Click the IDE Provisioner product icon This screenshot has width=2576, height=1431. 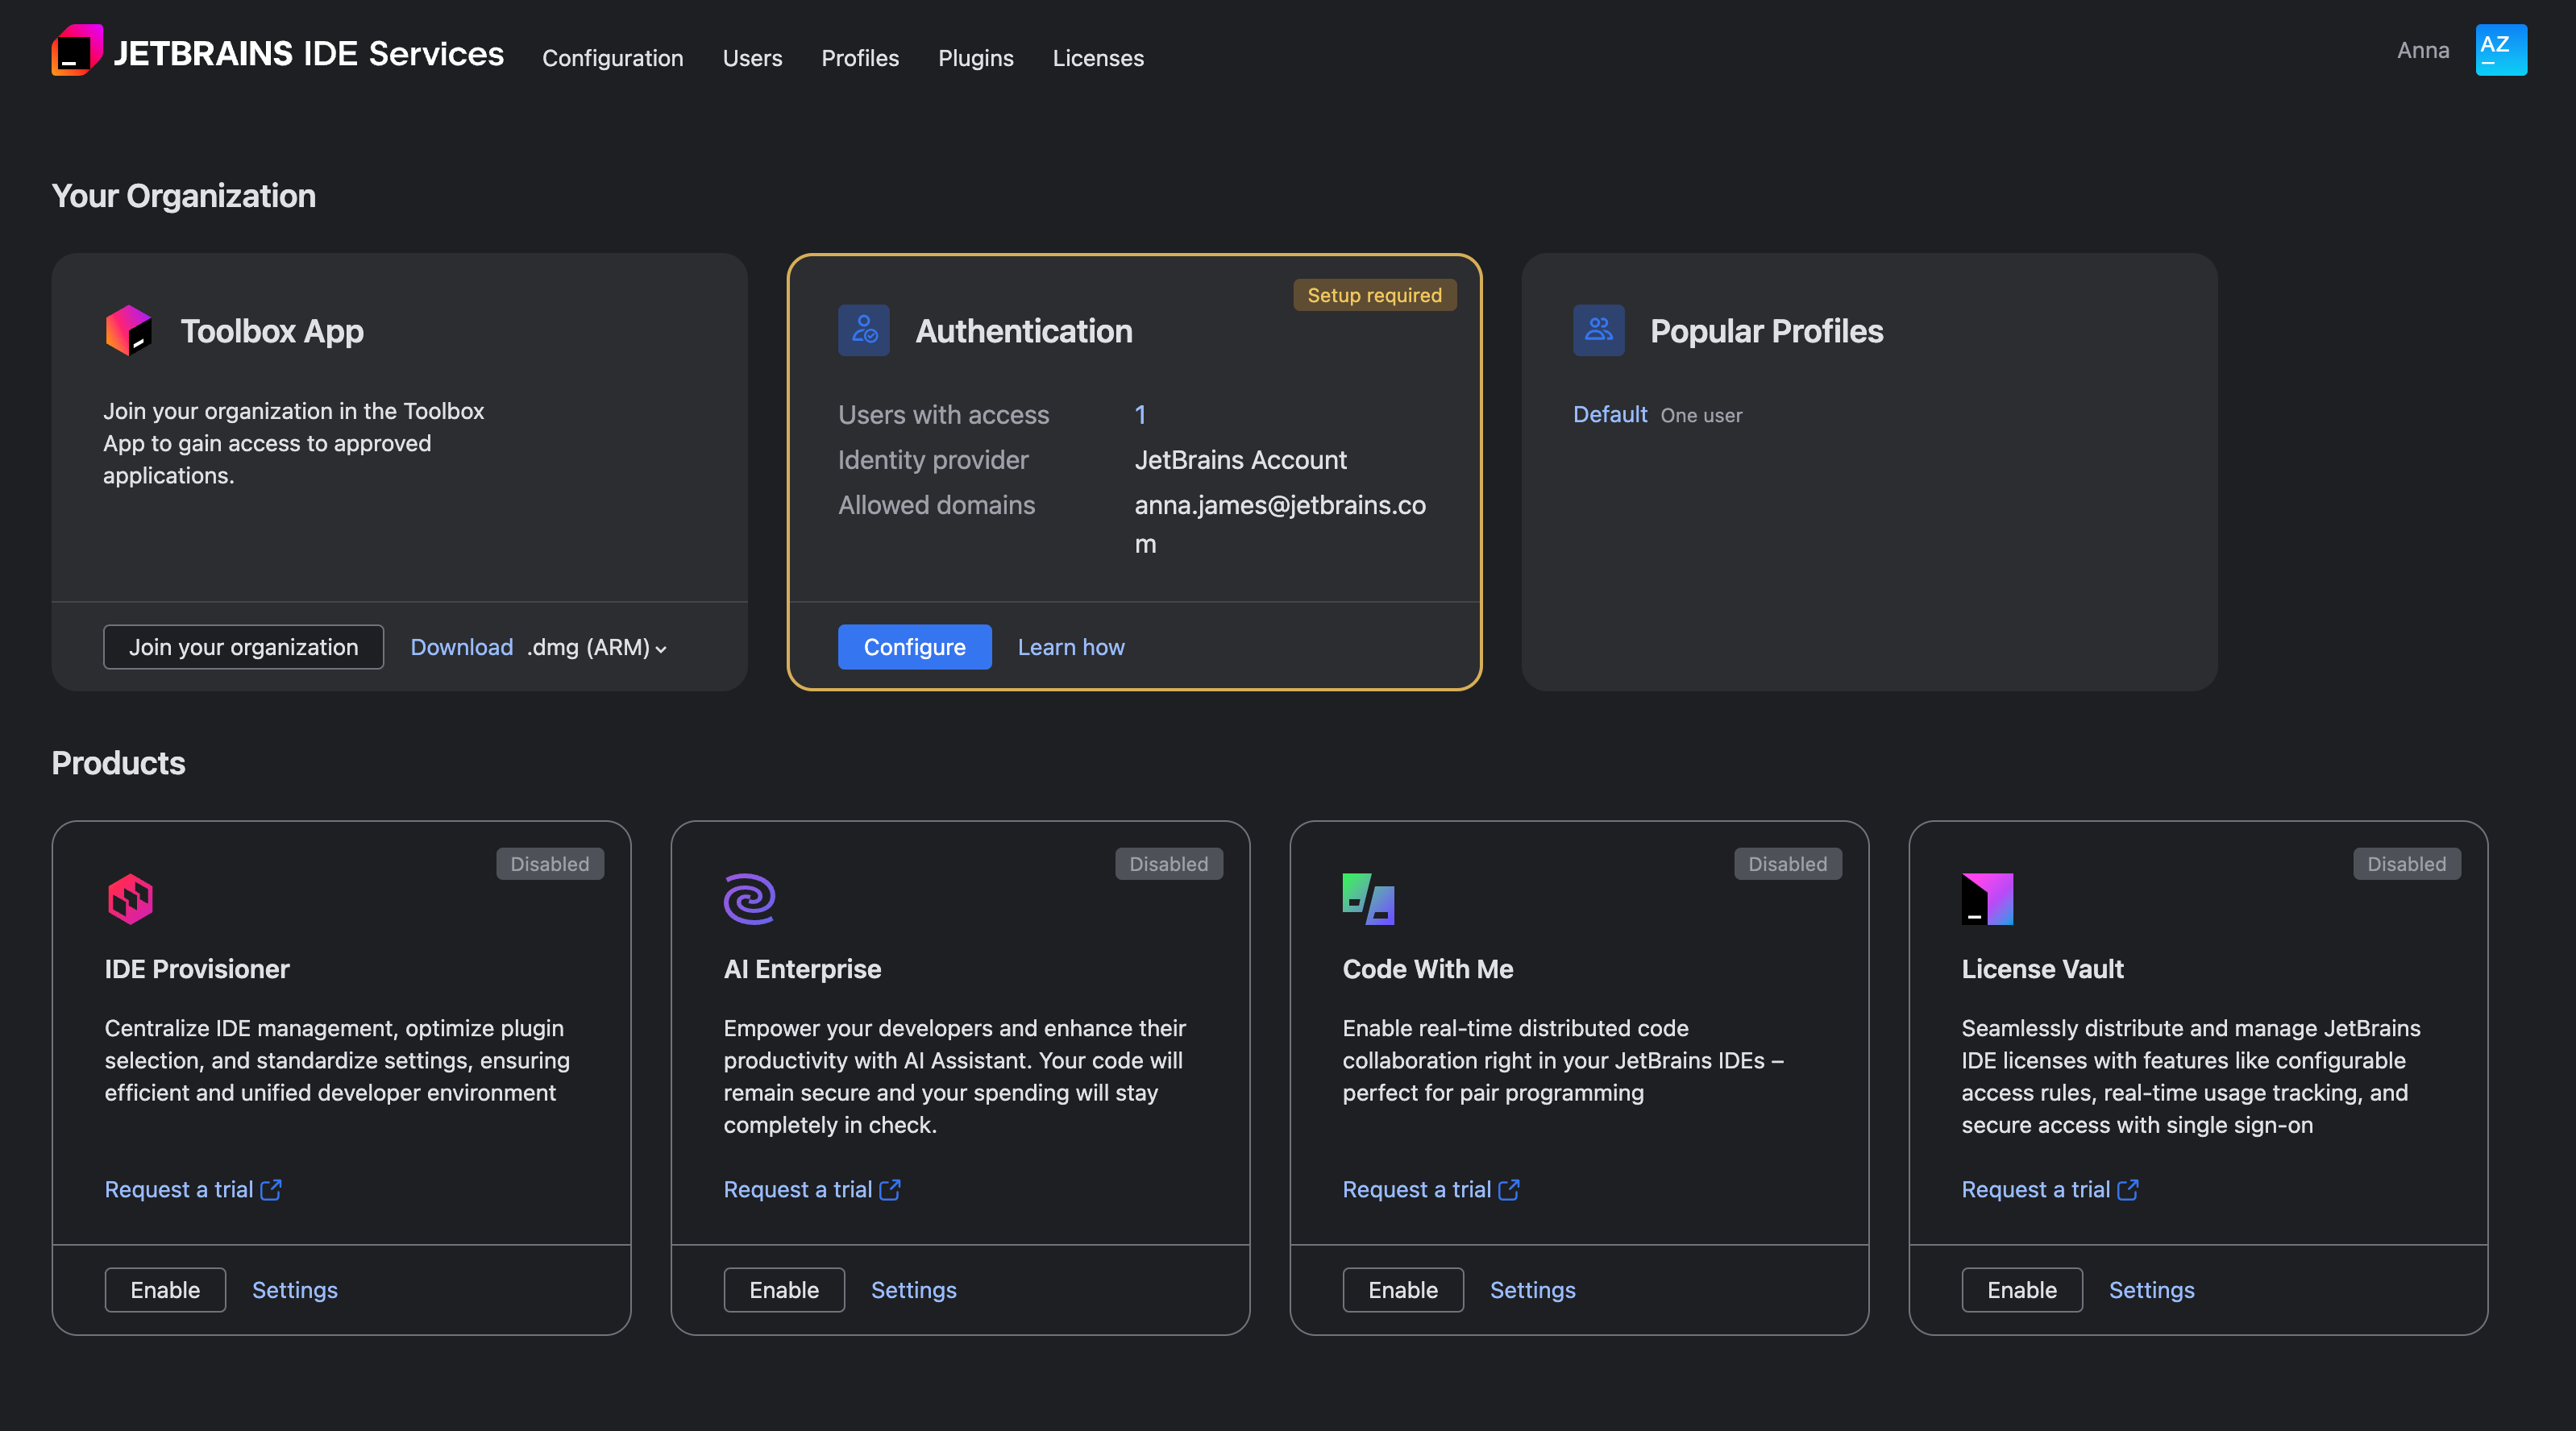[129, 898]
